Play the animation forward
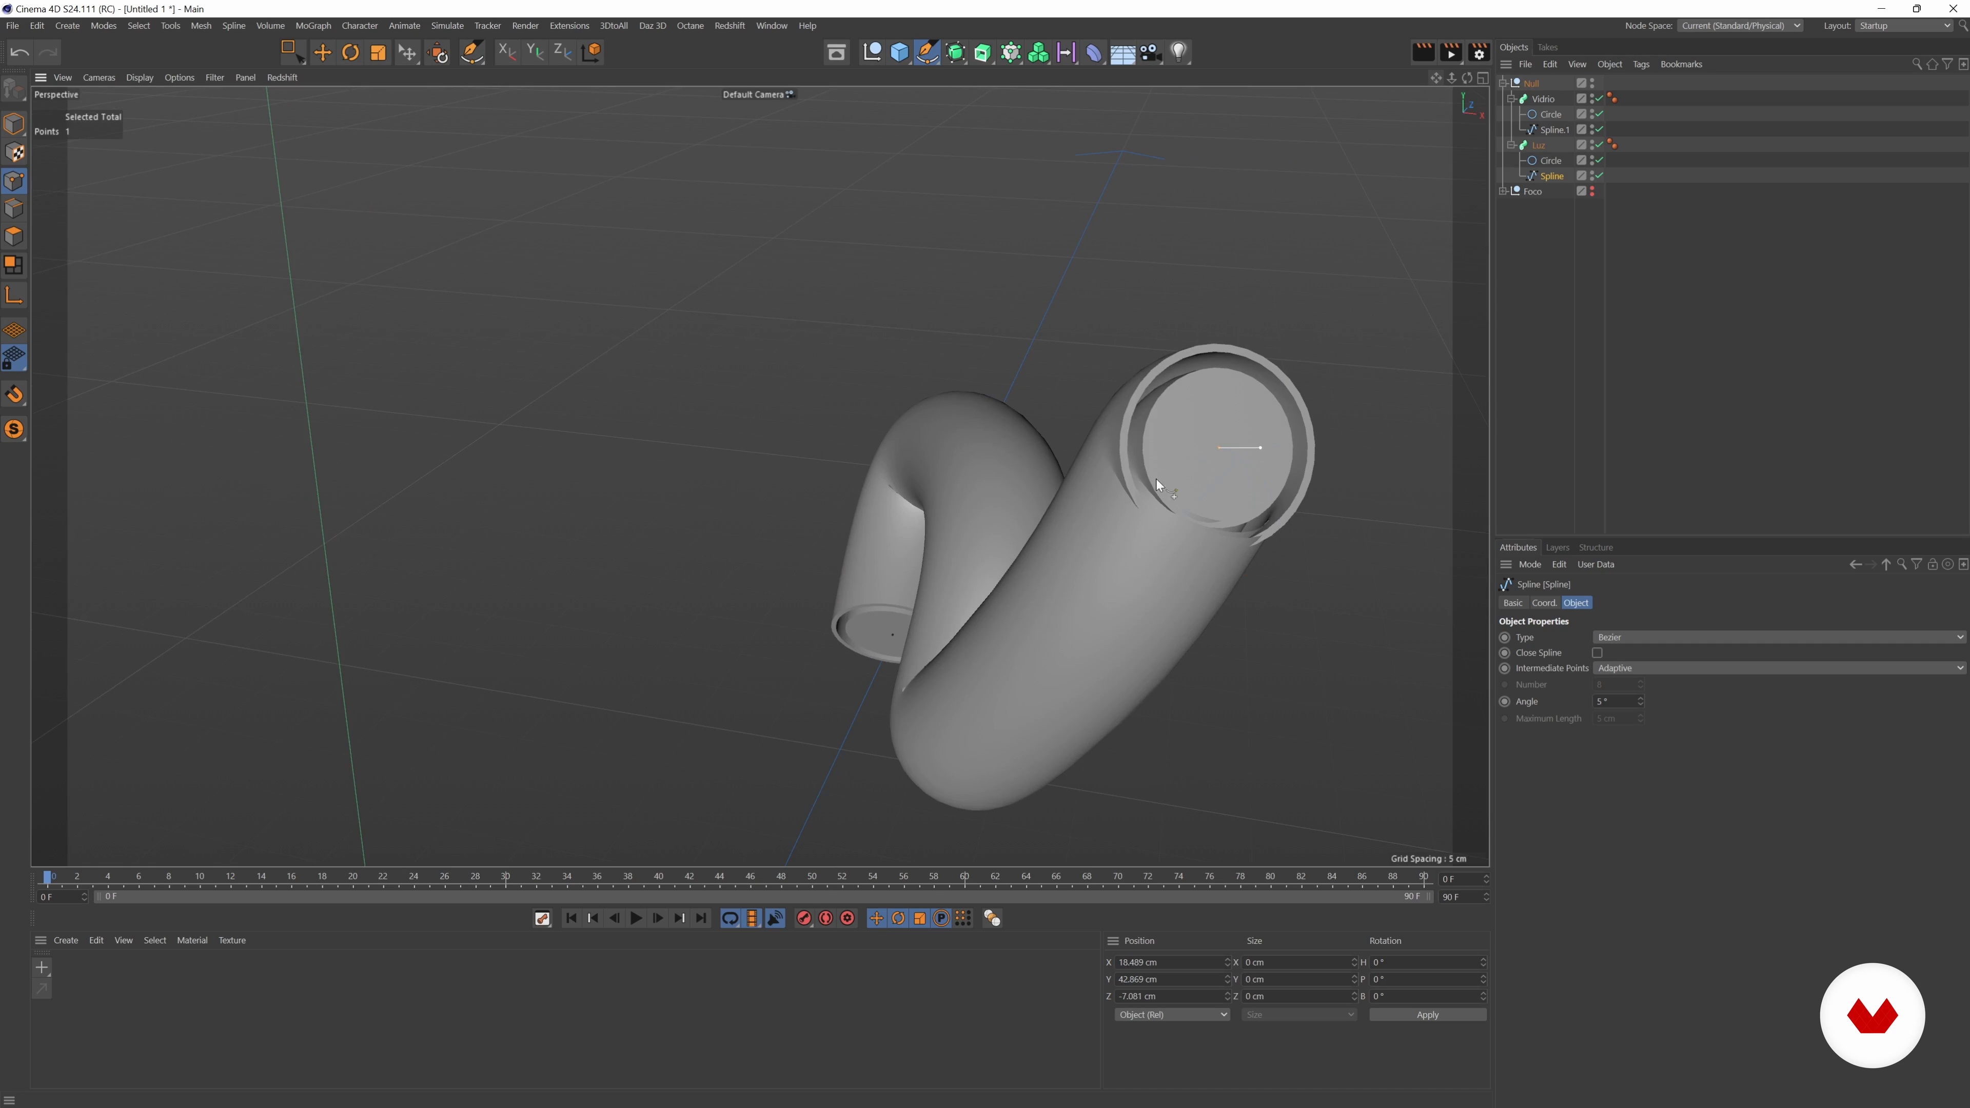 click(x=636, y=918)
